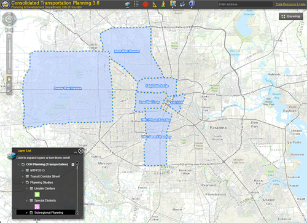Image resolution: width=307 pixels, height=223 pixels.
Task: Click the Heights/Northside map label
Action: pos(157,86)
